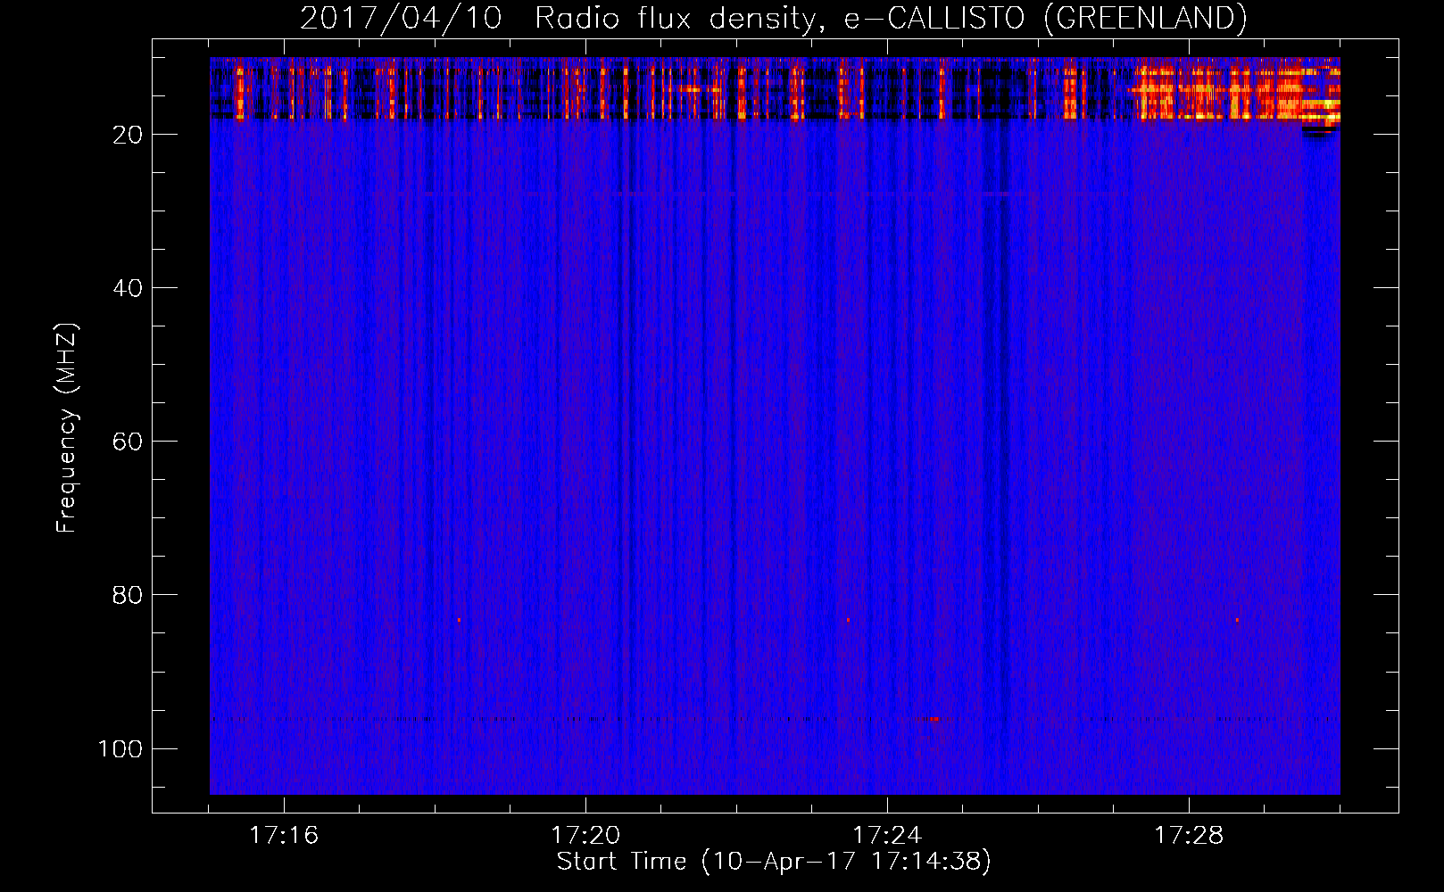Image resolution: width=1444 pixels, height=892 pixels.
Task: Click the 'Start Time (10-Apr-17 17:14:38)' label
Action: [x=774, y=862]
